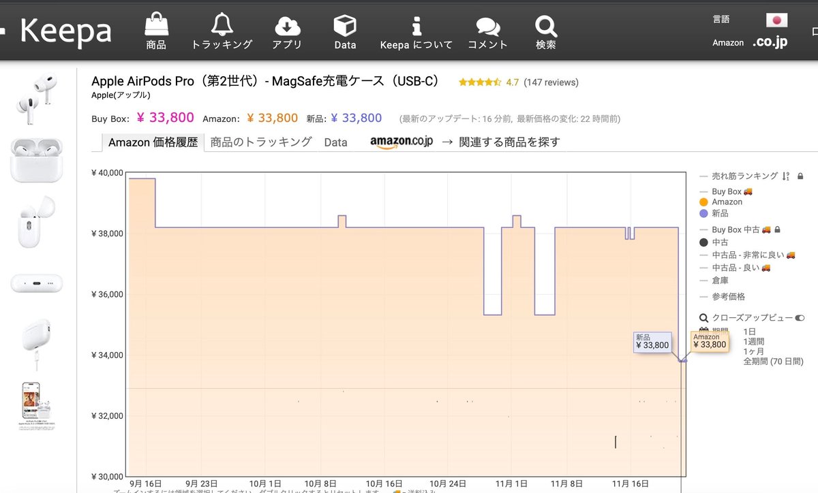The height and width of the screenshot is (493, 818).
Task: Click the purple 新品 ¥ 33,800 header price
Action: click(x=356, y=118)
